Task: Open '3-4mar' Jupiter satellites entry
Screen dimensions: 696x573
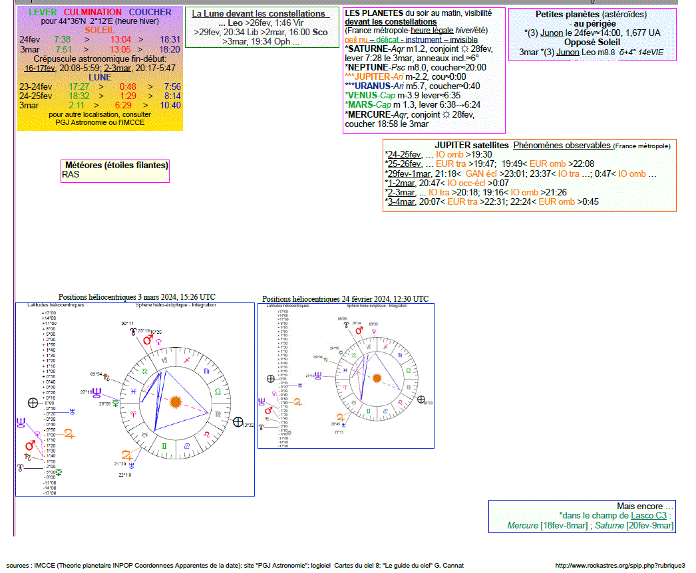Action: (402, 202)
